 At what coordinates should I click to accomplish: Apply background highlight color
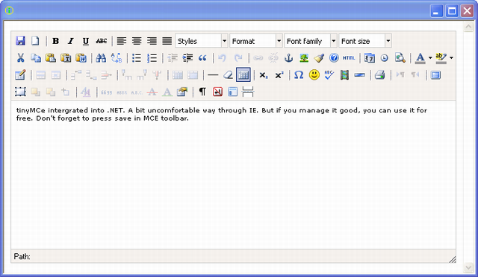coord(441,58)
